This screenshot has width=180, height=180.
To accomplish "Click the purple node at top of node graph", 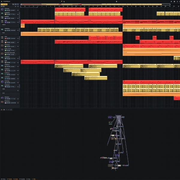I will click(x=110, y=117).
